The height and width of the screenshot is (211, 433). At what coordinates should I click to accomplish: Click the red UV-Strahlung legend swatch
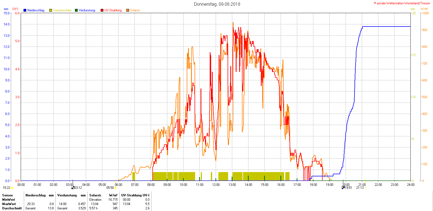click(102, 10)
